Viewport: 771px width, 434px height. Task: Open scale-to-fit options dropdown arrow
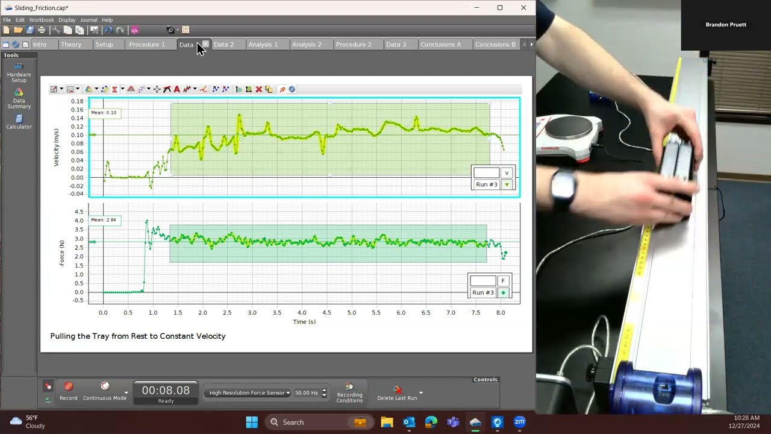[61, 89]
